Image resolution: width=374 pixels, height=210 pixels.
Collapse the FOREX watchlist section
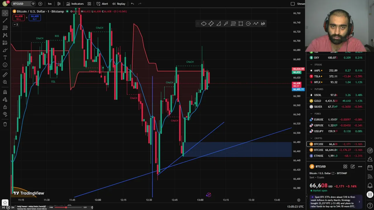pyautogui.click(x=311, y=114)
